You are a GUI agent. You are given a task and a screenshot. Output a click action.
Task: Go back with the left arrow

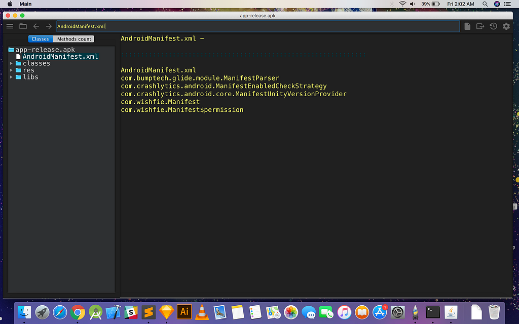(36, 26)
